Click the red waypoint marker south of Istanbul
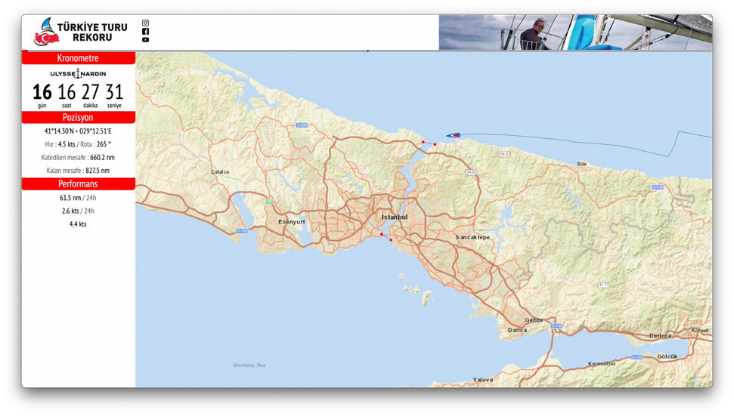734x416 pixels. tap(386, 237)
